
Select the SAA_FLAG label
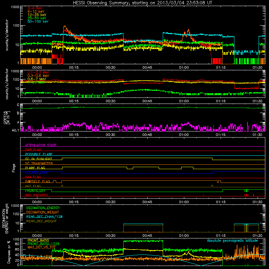pos(33,177)
